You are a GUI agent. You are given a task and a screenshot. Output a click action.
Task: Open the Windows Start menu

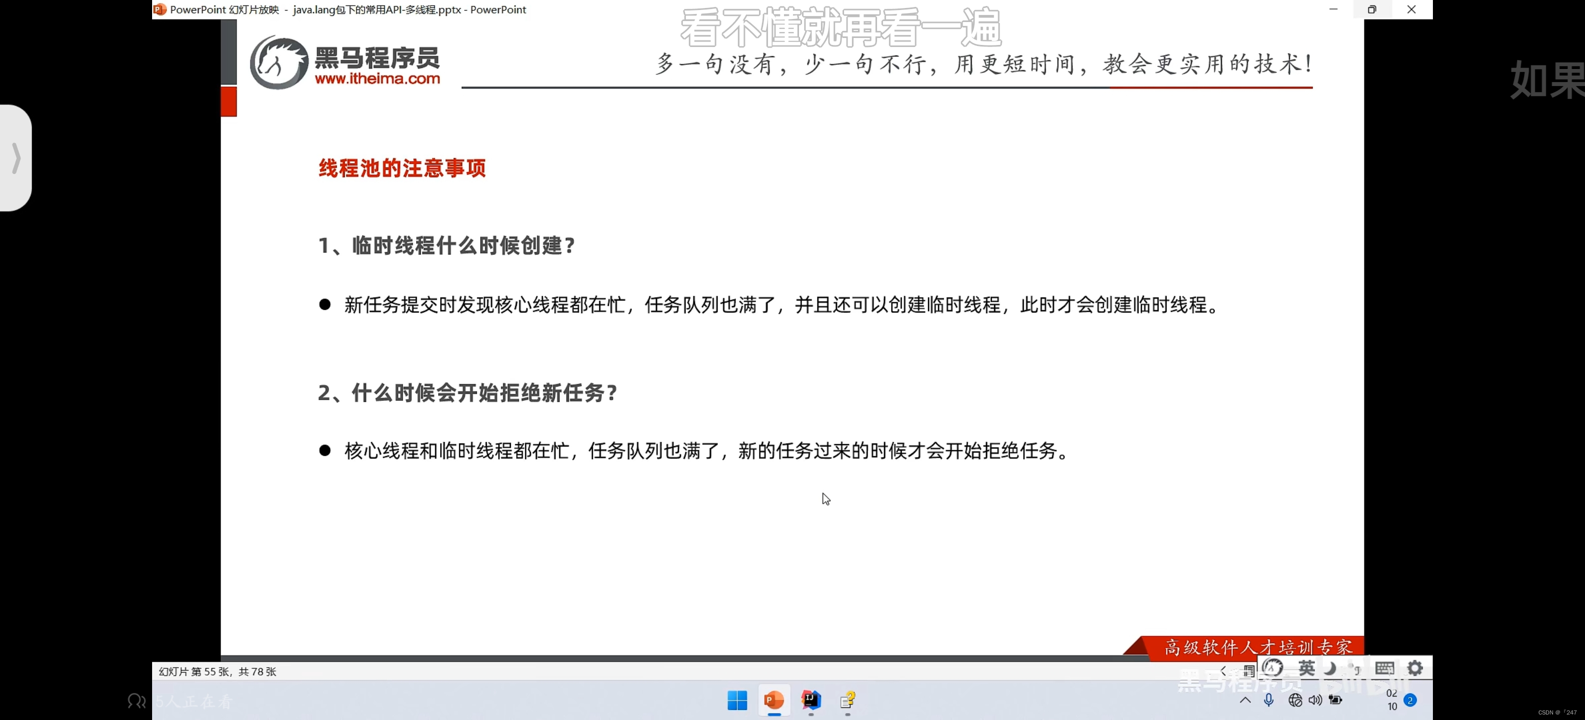pyautogui.click(x=737, y=699)
